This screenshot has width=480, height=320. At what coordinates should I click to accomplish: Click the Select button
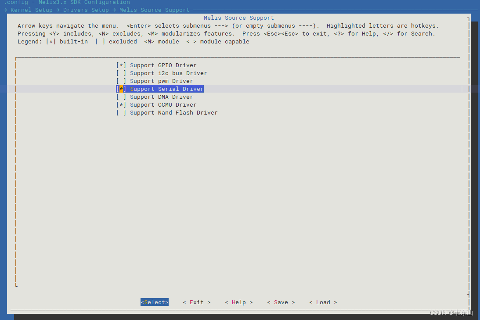click(155, 302)
